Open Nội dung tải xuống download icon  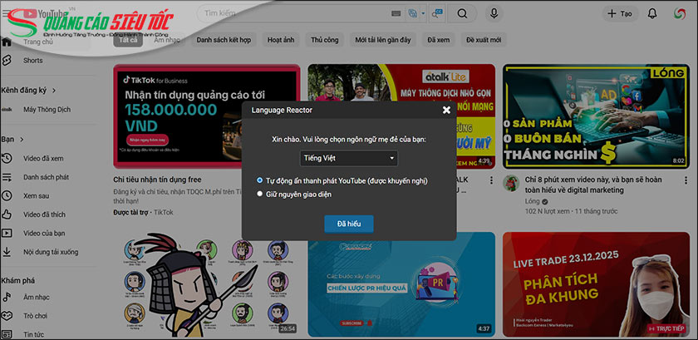pos(7,251)
